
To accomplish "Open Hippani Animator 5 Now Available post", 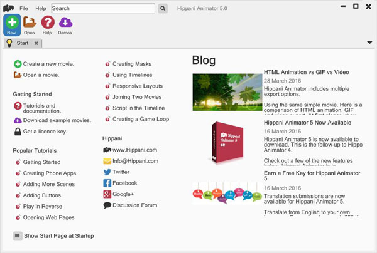I will pos(307,123).
